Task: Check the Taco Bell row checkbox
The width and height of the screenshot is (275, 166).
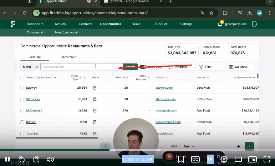Action: 22,134
